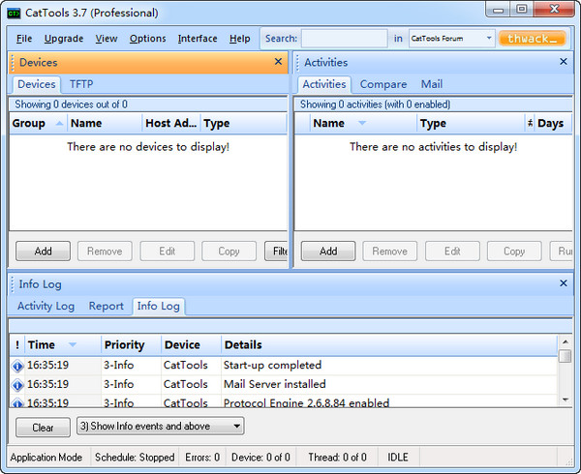Sort the log by Time column header

pyautogui.click(x=42, y=344)
